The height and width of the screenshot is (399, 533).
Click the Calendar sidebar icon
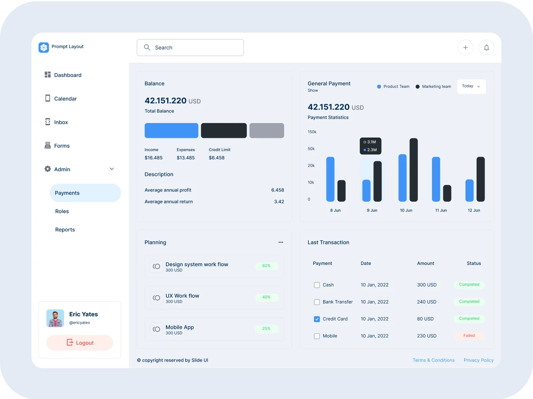point(48,98)
